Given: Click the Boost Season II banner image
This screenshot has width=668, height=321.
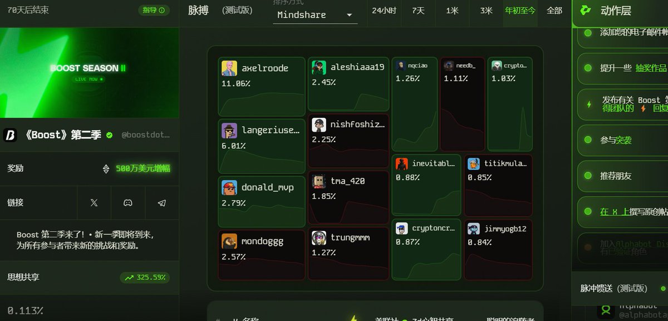Looking at the screenshot, I should point(89,72).
